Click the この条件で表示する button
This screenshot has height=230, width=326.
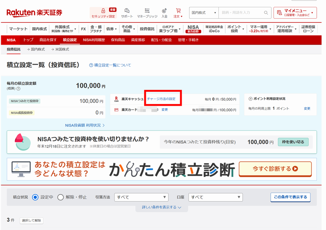tap(291, 197)
